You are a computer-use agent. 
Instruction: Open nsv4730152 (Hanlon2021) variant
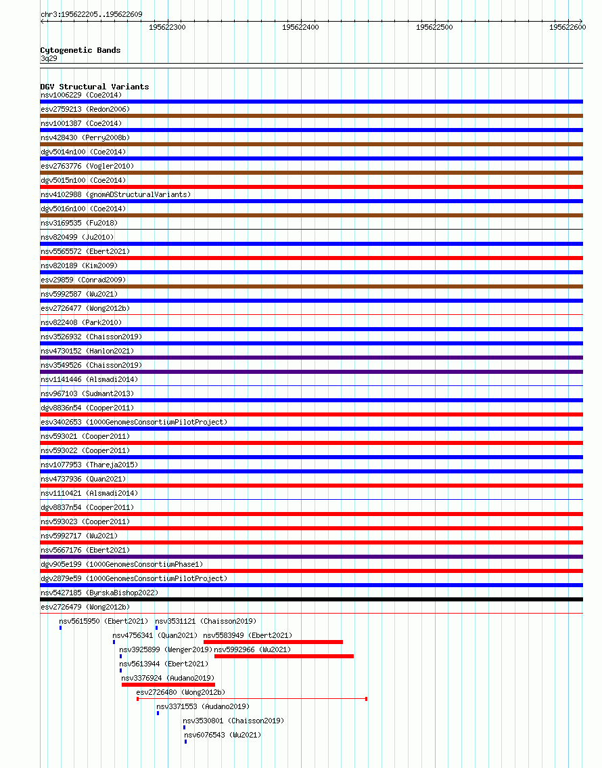pyautogui.click(x=87, y=351)
